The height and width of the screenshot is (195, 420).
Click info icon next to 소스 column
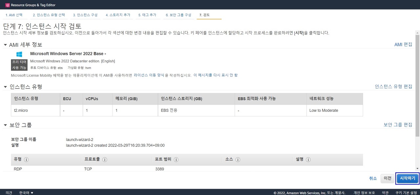click(238, 160)
